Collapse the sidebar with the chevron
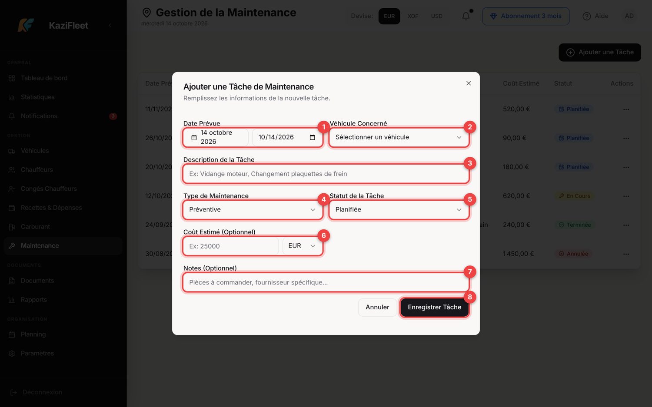The height and width of the screenshot is (407, 652). point(110,25)
